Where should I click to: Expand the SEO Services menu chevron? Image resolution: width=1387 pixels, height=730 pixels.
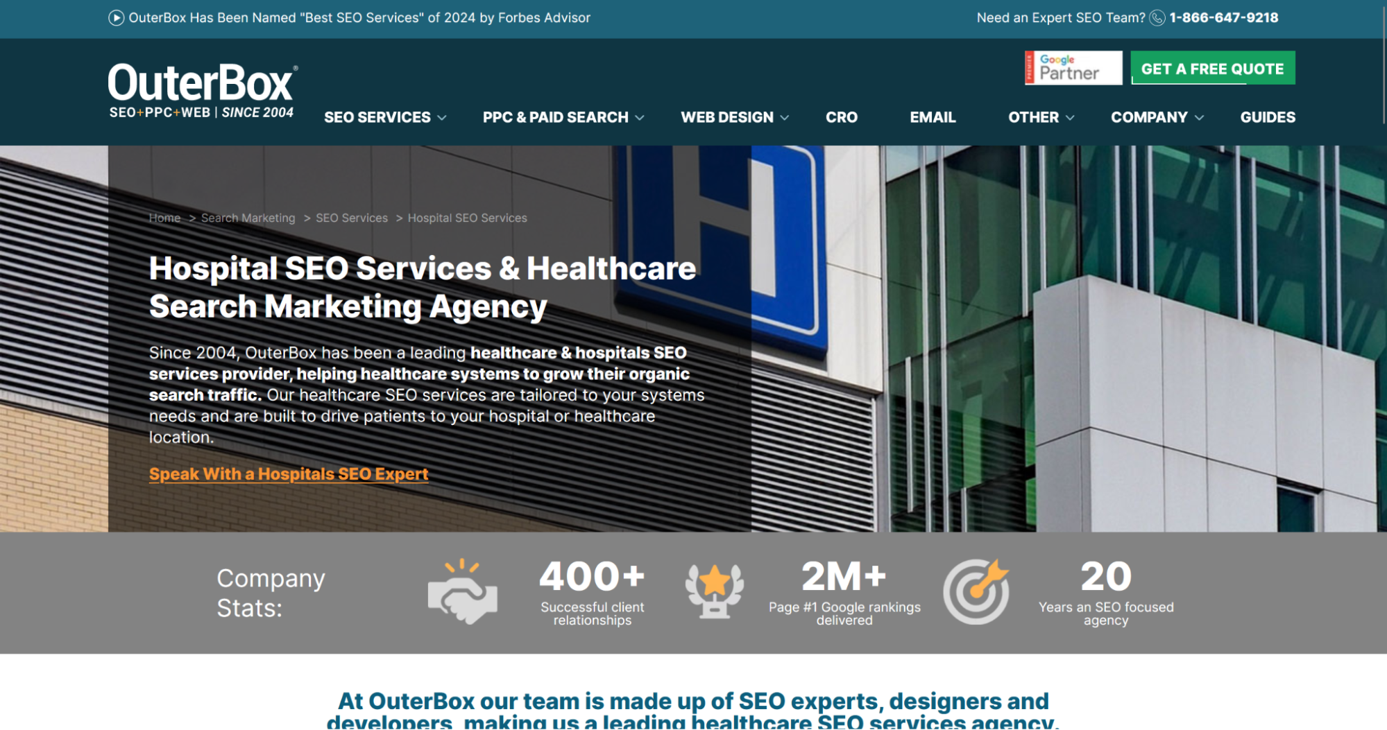(x=442, y=118)
